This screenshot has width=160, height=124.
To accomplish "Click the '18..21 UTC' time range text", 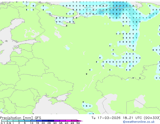I will [x=132, y=118].
